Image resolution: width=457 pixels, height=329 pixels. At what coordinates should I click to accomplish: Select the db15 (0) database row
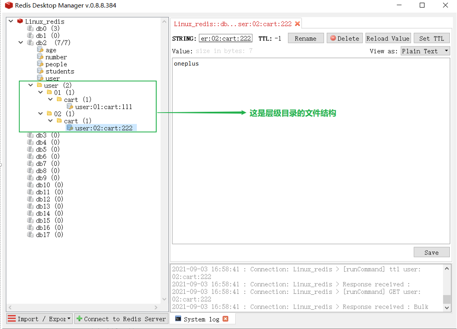tap(45, 220)
